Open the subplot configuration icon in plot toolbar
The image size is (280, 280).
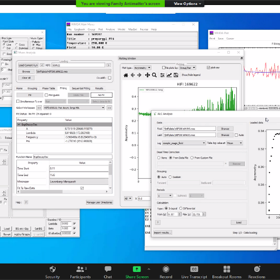[x=162, y=75]
